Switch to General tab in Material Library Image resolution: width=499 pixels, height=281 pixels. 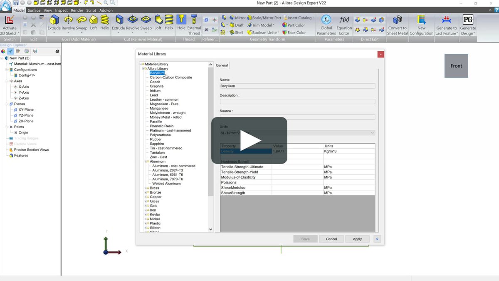pos(222,65)
